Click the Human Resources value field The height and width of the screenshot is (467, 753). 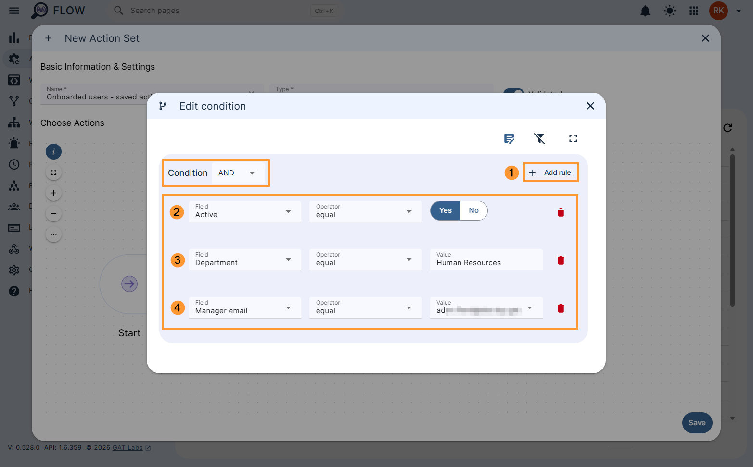(486, 259)
